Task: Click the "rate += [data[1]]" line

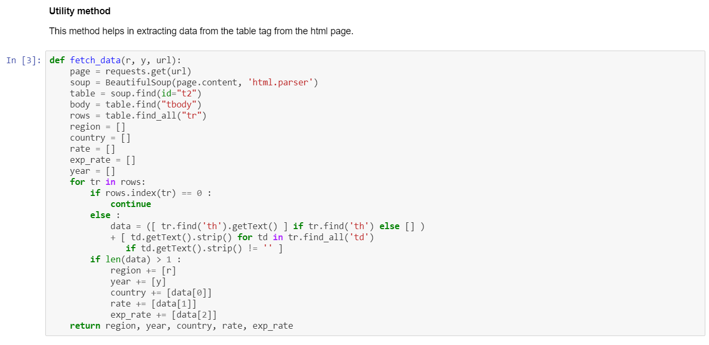Action: pyautogui.click(x=153, y=303)
